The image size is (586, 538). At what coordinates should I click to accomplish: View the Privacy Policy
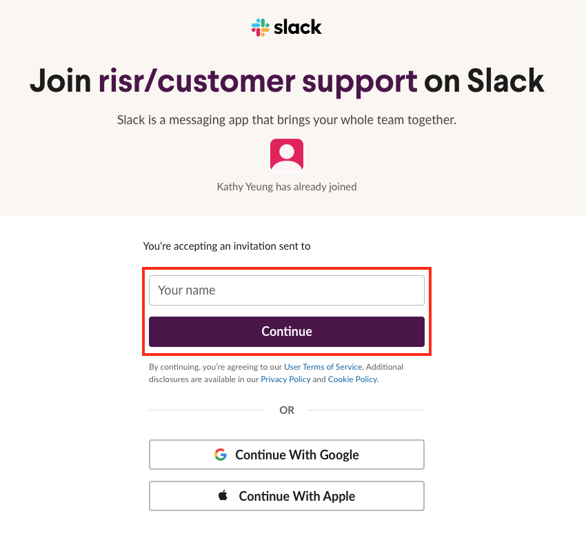[285, 379]
